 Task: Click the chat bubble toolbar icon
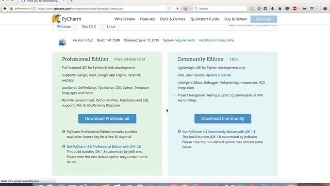tap(287, 9)
